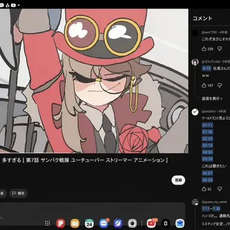Screen dimensions: 230x230
Task: Click the 報告 report button
Action: pos(18,193)
